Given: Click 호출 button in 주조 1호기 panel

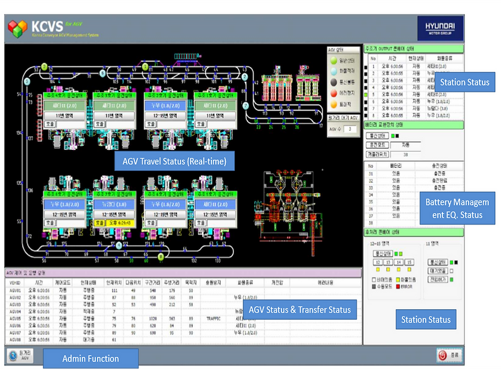Looking at the screenshot, I should pos(200,124).
